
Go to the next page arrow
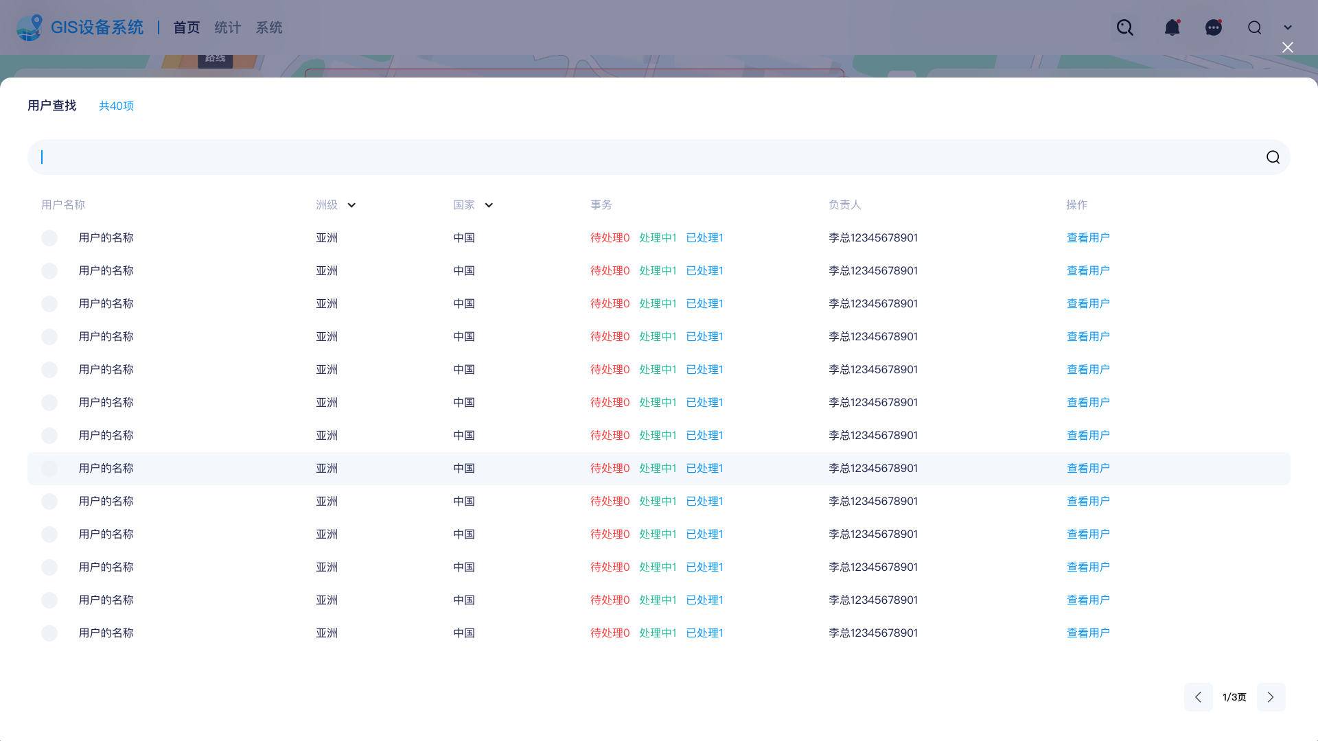(x=1271, y=697)
